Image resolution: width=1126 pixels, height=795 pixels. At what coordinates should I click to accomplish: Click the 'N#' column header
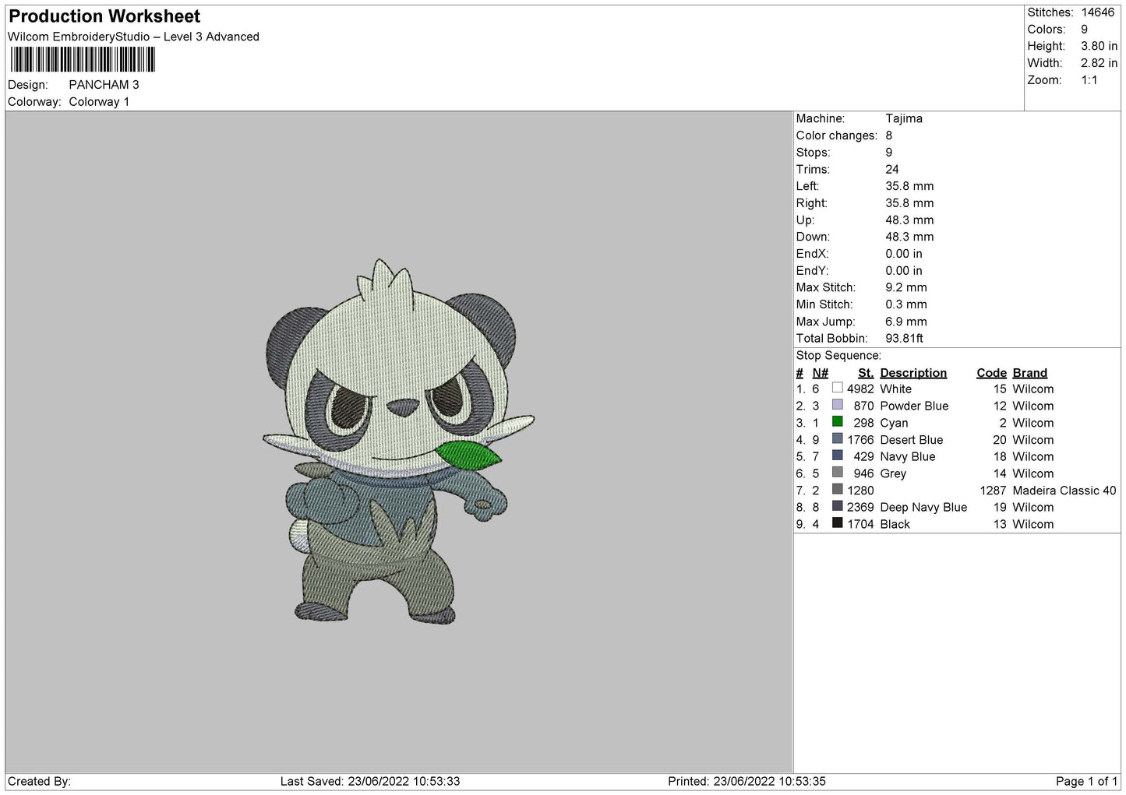[821, 373]
